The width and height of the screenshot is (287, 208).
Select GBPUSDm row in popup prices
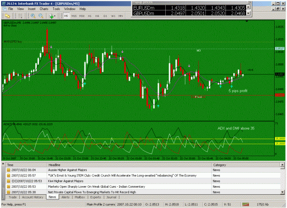[x=189, y=13]
